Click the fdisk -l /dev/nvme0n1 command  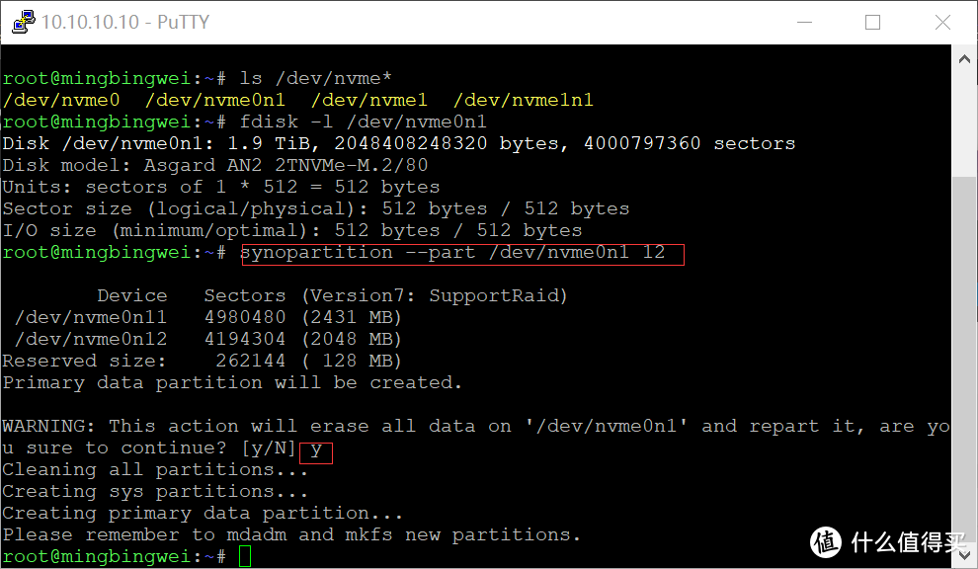(x=363, y=122)
